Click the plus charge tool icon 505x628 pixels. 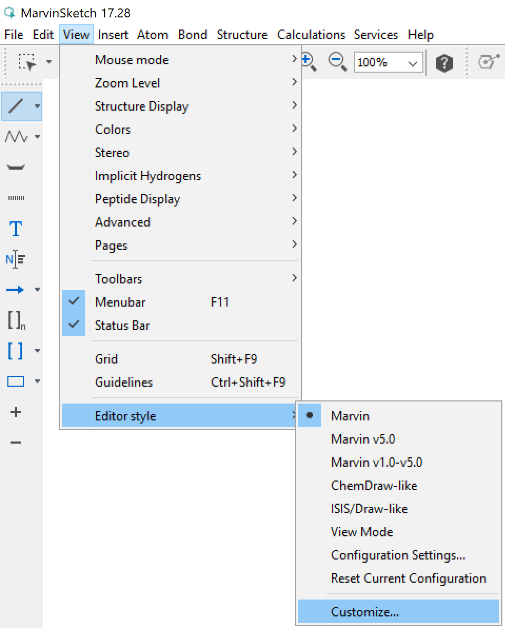[16, 412]
